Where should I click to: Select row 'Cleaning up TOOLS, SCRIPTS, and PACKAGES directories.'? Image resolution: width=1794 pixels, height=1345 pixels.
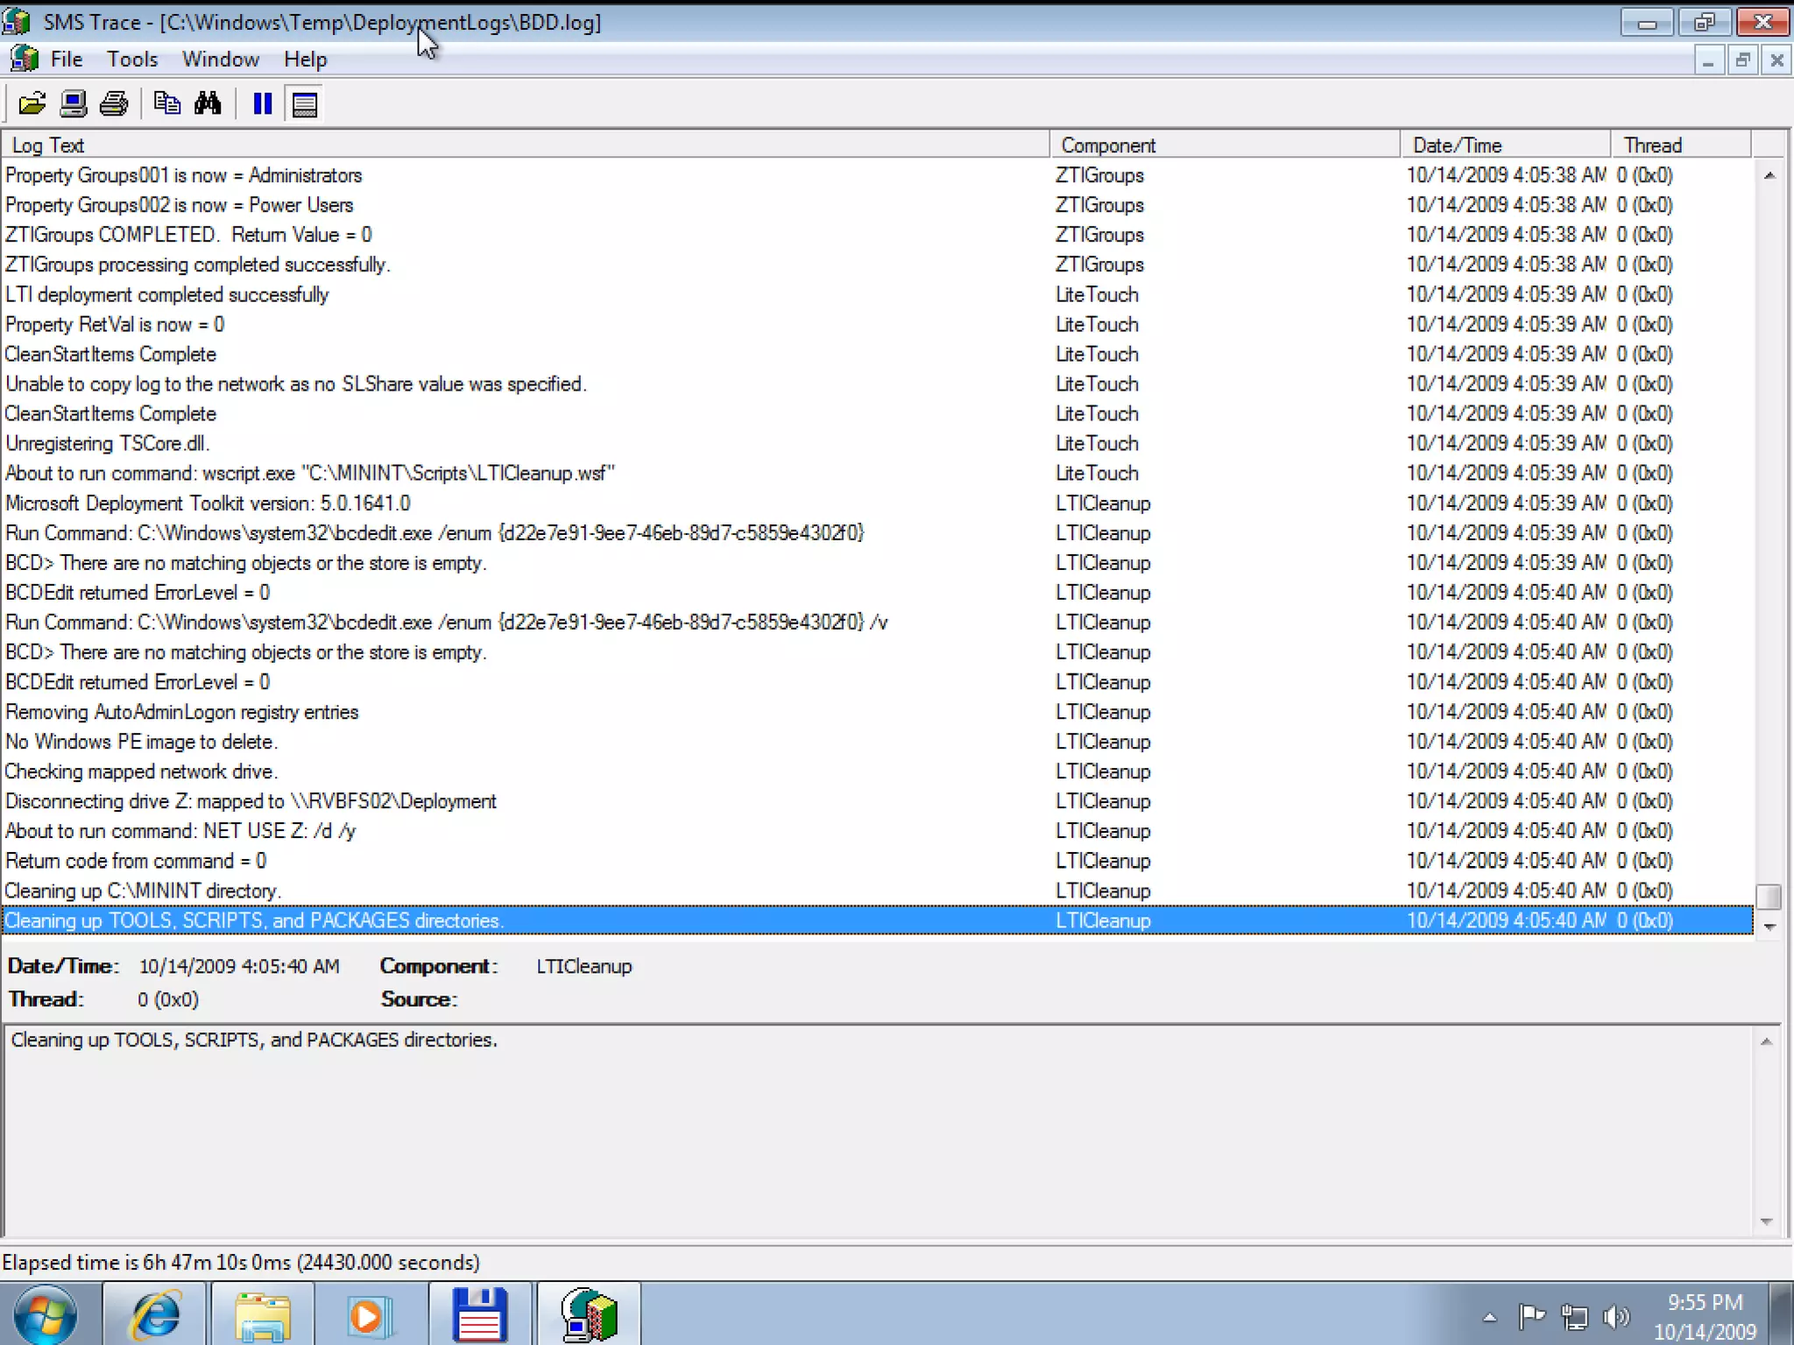876,920
